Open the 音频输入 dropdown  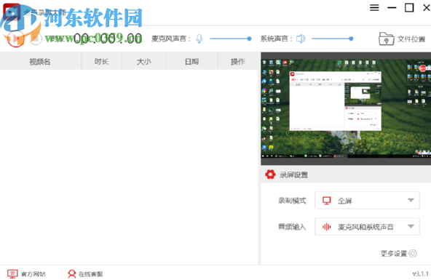[367, 226]
